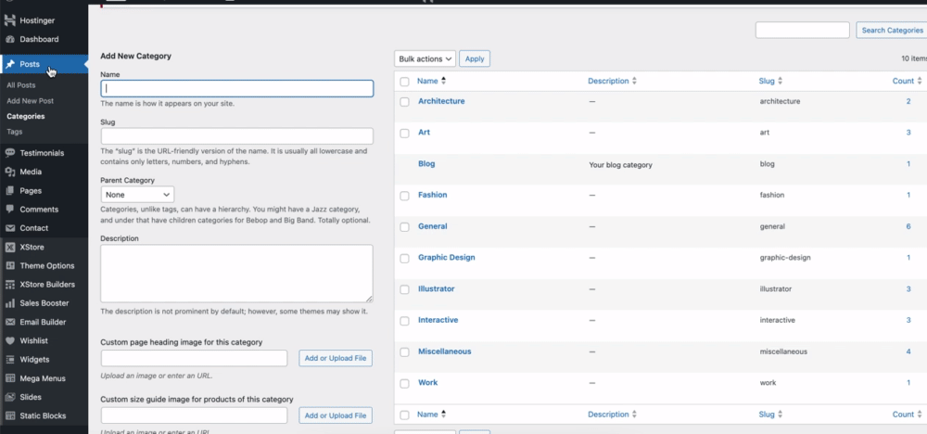927x434 pixels.
Task: Open the Graphic Design category link
Action: click(x=446, y=257)
